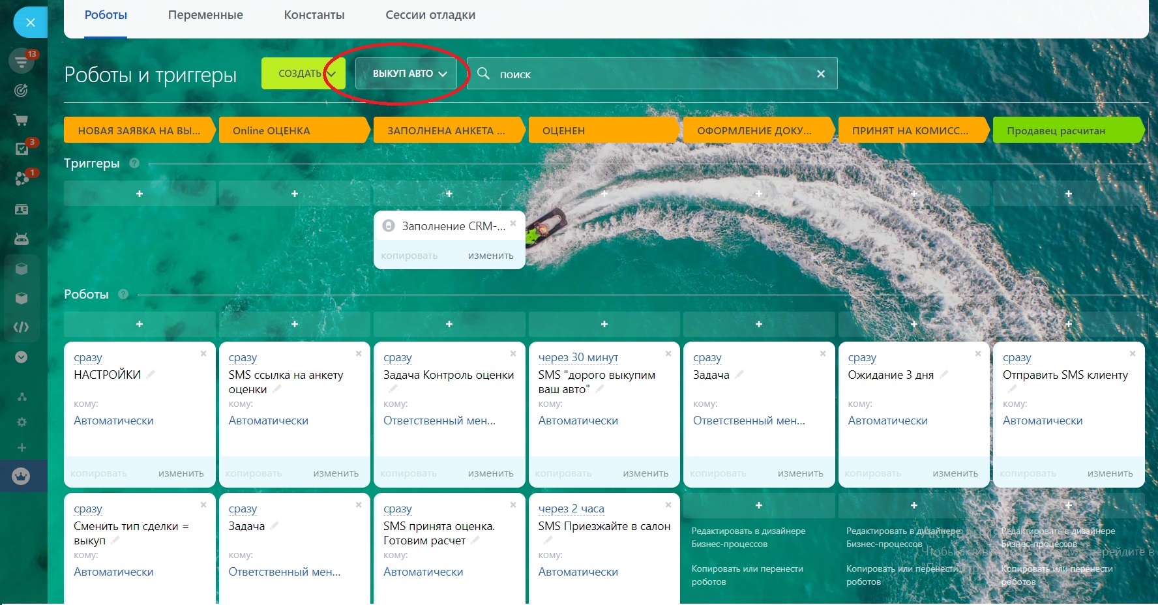Screen dimensions: 1158x605
Task: Click изменить on Задача Контроль оценки robot
Action: tap(491, 473)
